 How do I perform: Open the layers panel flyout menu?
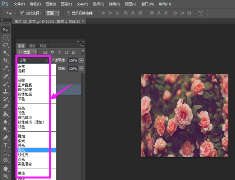click(x=82, y=46)
